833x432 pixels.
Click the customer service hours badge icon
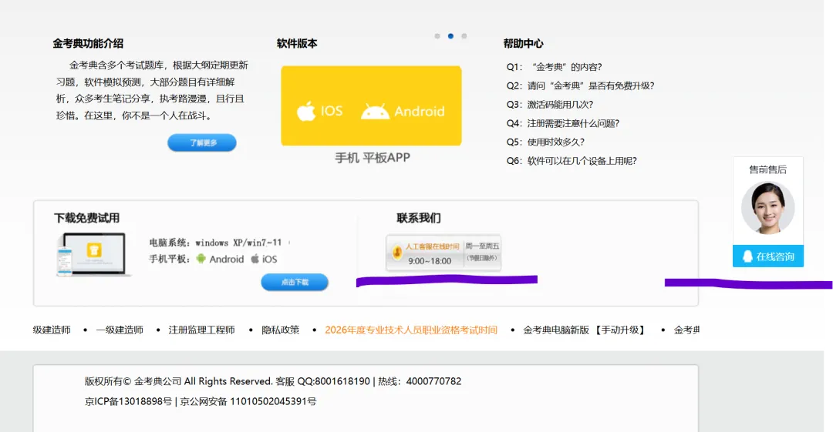click(397, 253)
